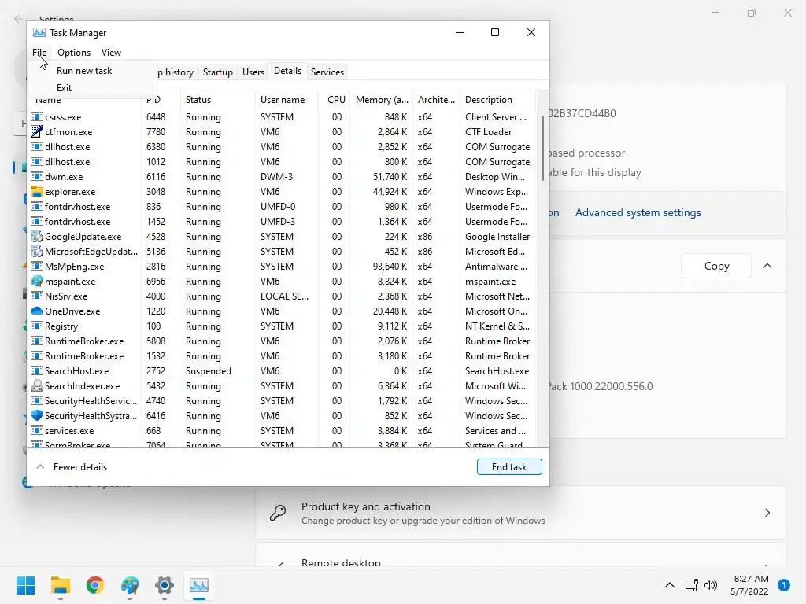Click the key icon beside Product key and activation

[278, 513]
